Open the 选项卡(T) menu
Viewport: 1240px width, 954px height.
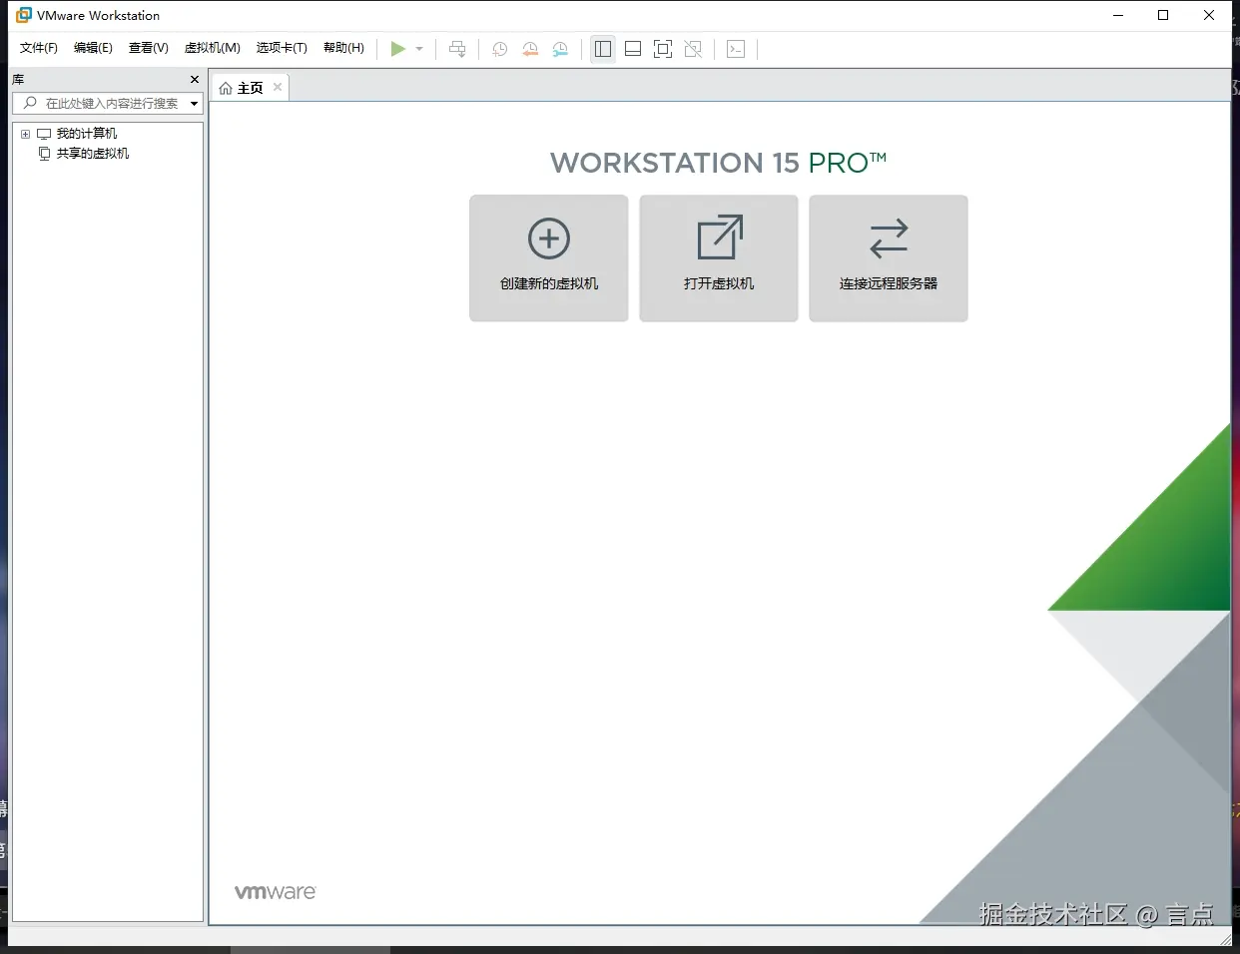282,48
